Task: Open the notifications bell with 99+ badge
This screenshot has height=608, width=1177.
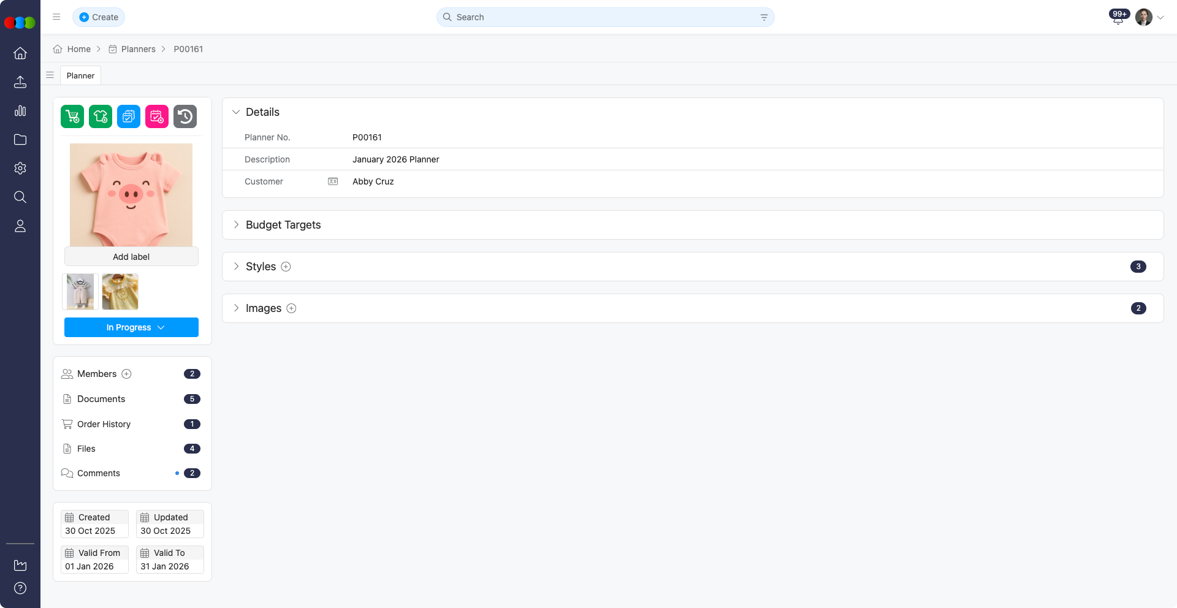Action: 1118,18
